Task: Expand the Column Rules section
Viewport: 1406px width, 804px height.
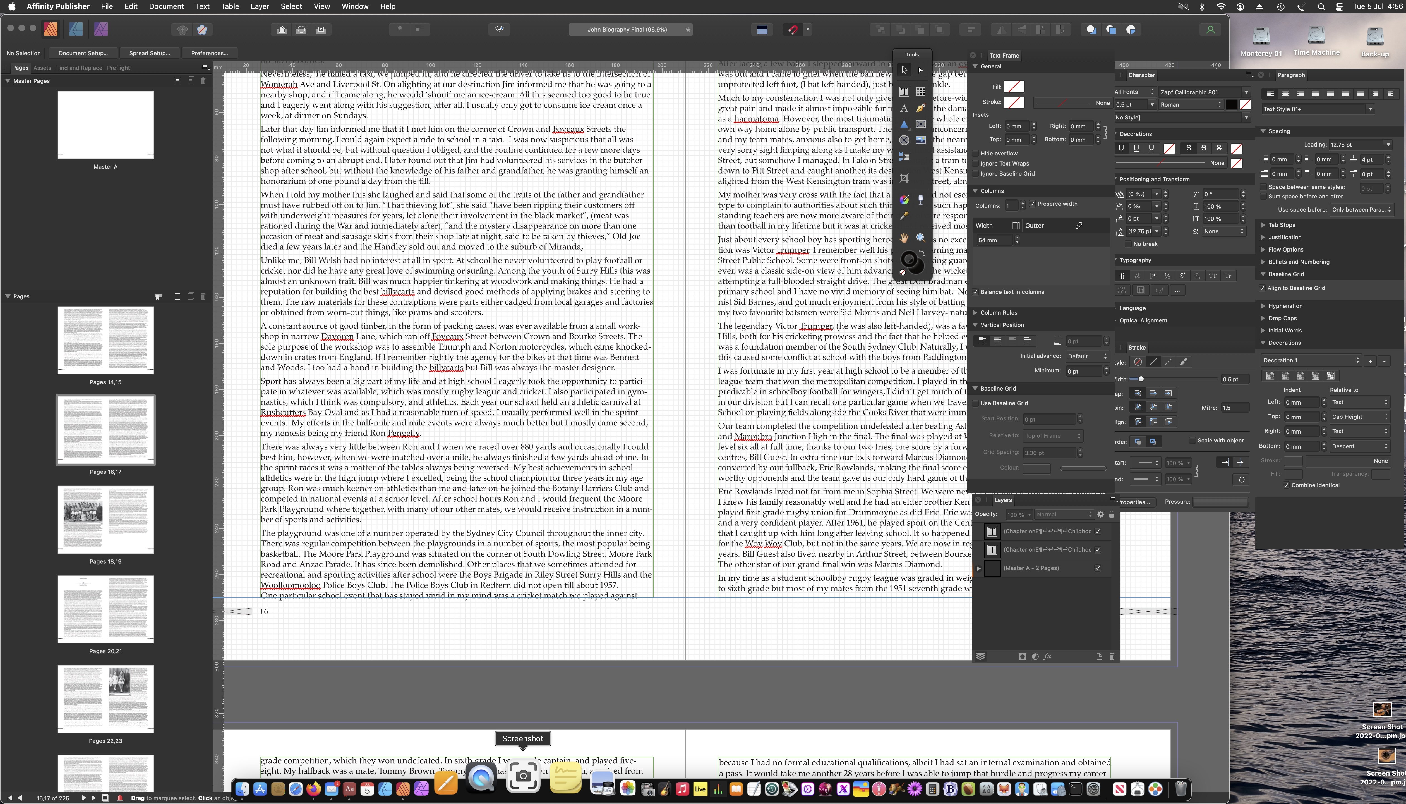Action: pos(975,313)
